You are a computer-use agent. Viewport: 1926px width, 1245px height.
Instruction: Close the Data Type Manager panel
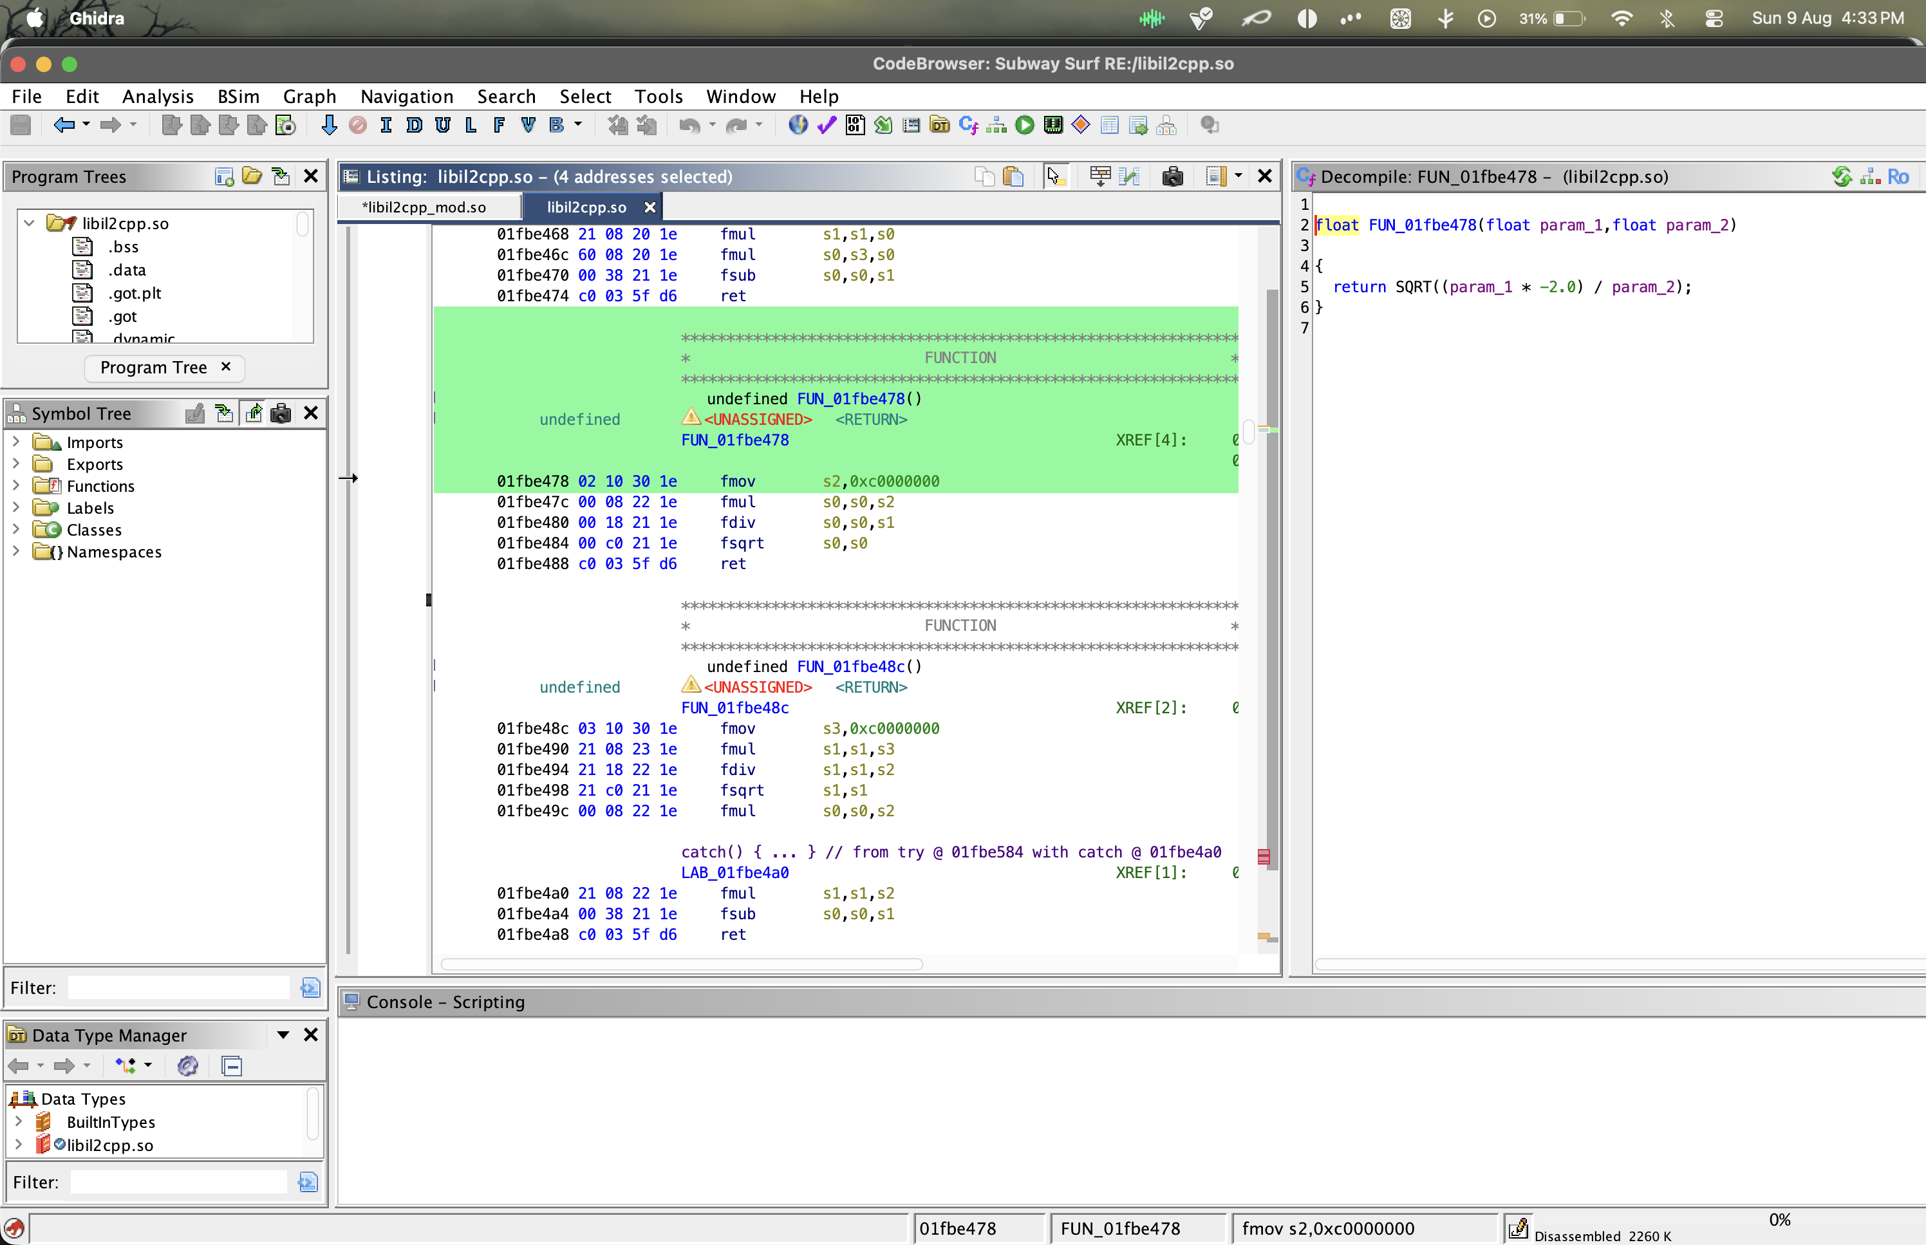click(310, 1034)
